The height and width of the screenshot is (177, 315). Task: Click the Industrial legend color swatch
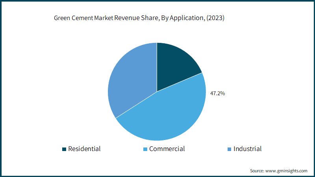[x=229, y=149]
